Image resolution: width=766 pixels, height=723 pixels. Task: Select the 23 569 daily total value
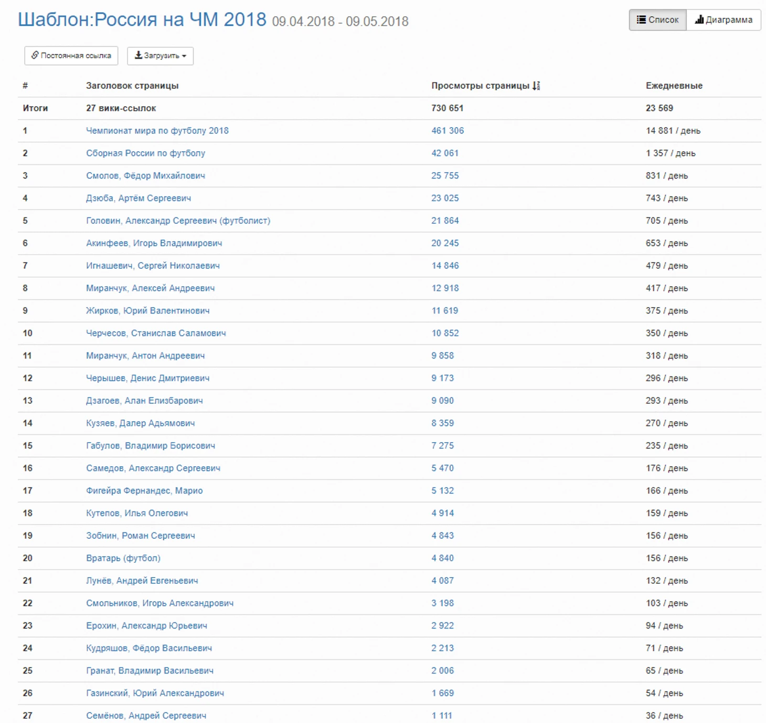tap(659, 108)
